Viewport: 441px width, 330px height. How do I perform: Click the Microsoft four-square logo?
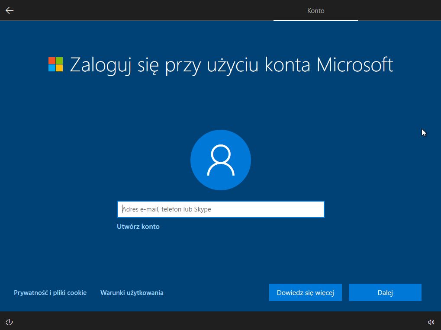(56, 64)
